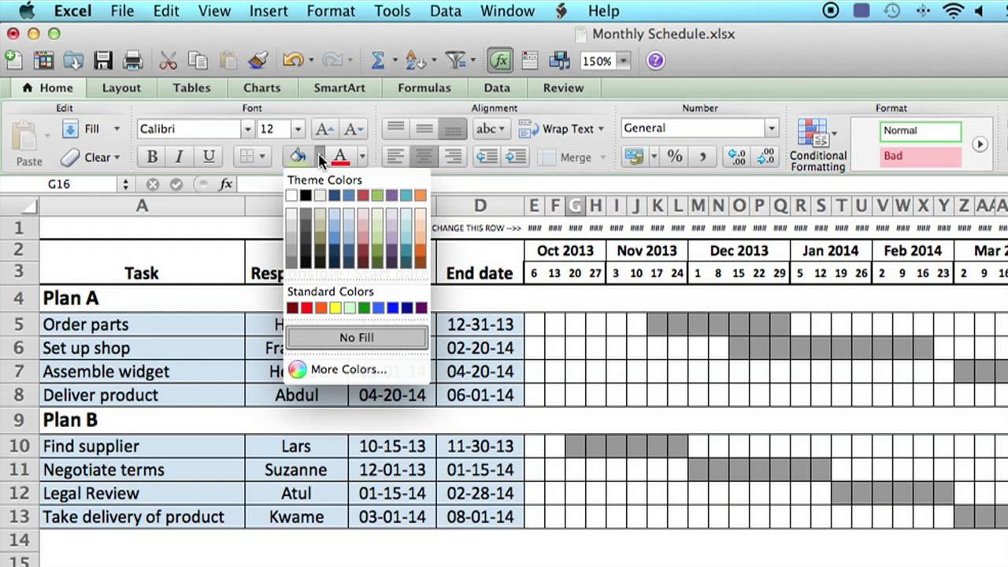Toggle italic formatting
The width and height of the screenshot is (1008, 567).
(x=180, y=157)
